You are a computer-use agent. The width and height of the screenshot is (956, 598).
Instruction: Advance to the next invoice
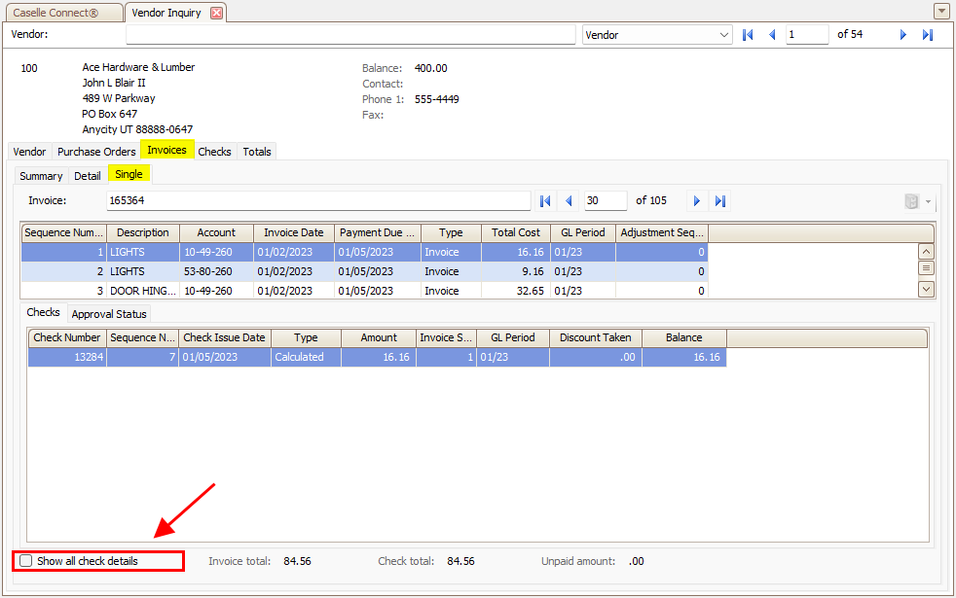click(x=697, y=200)
